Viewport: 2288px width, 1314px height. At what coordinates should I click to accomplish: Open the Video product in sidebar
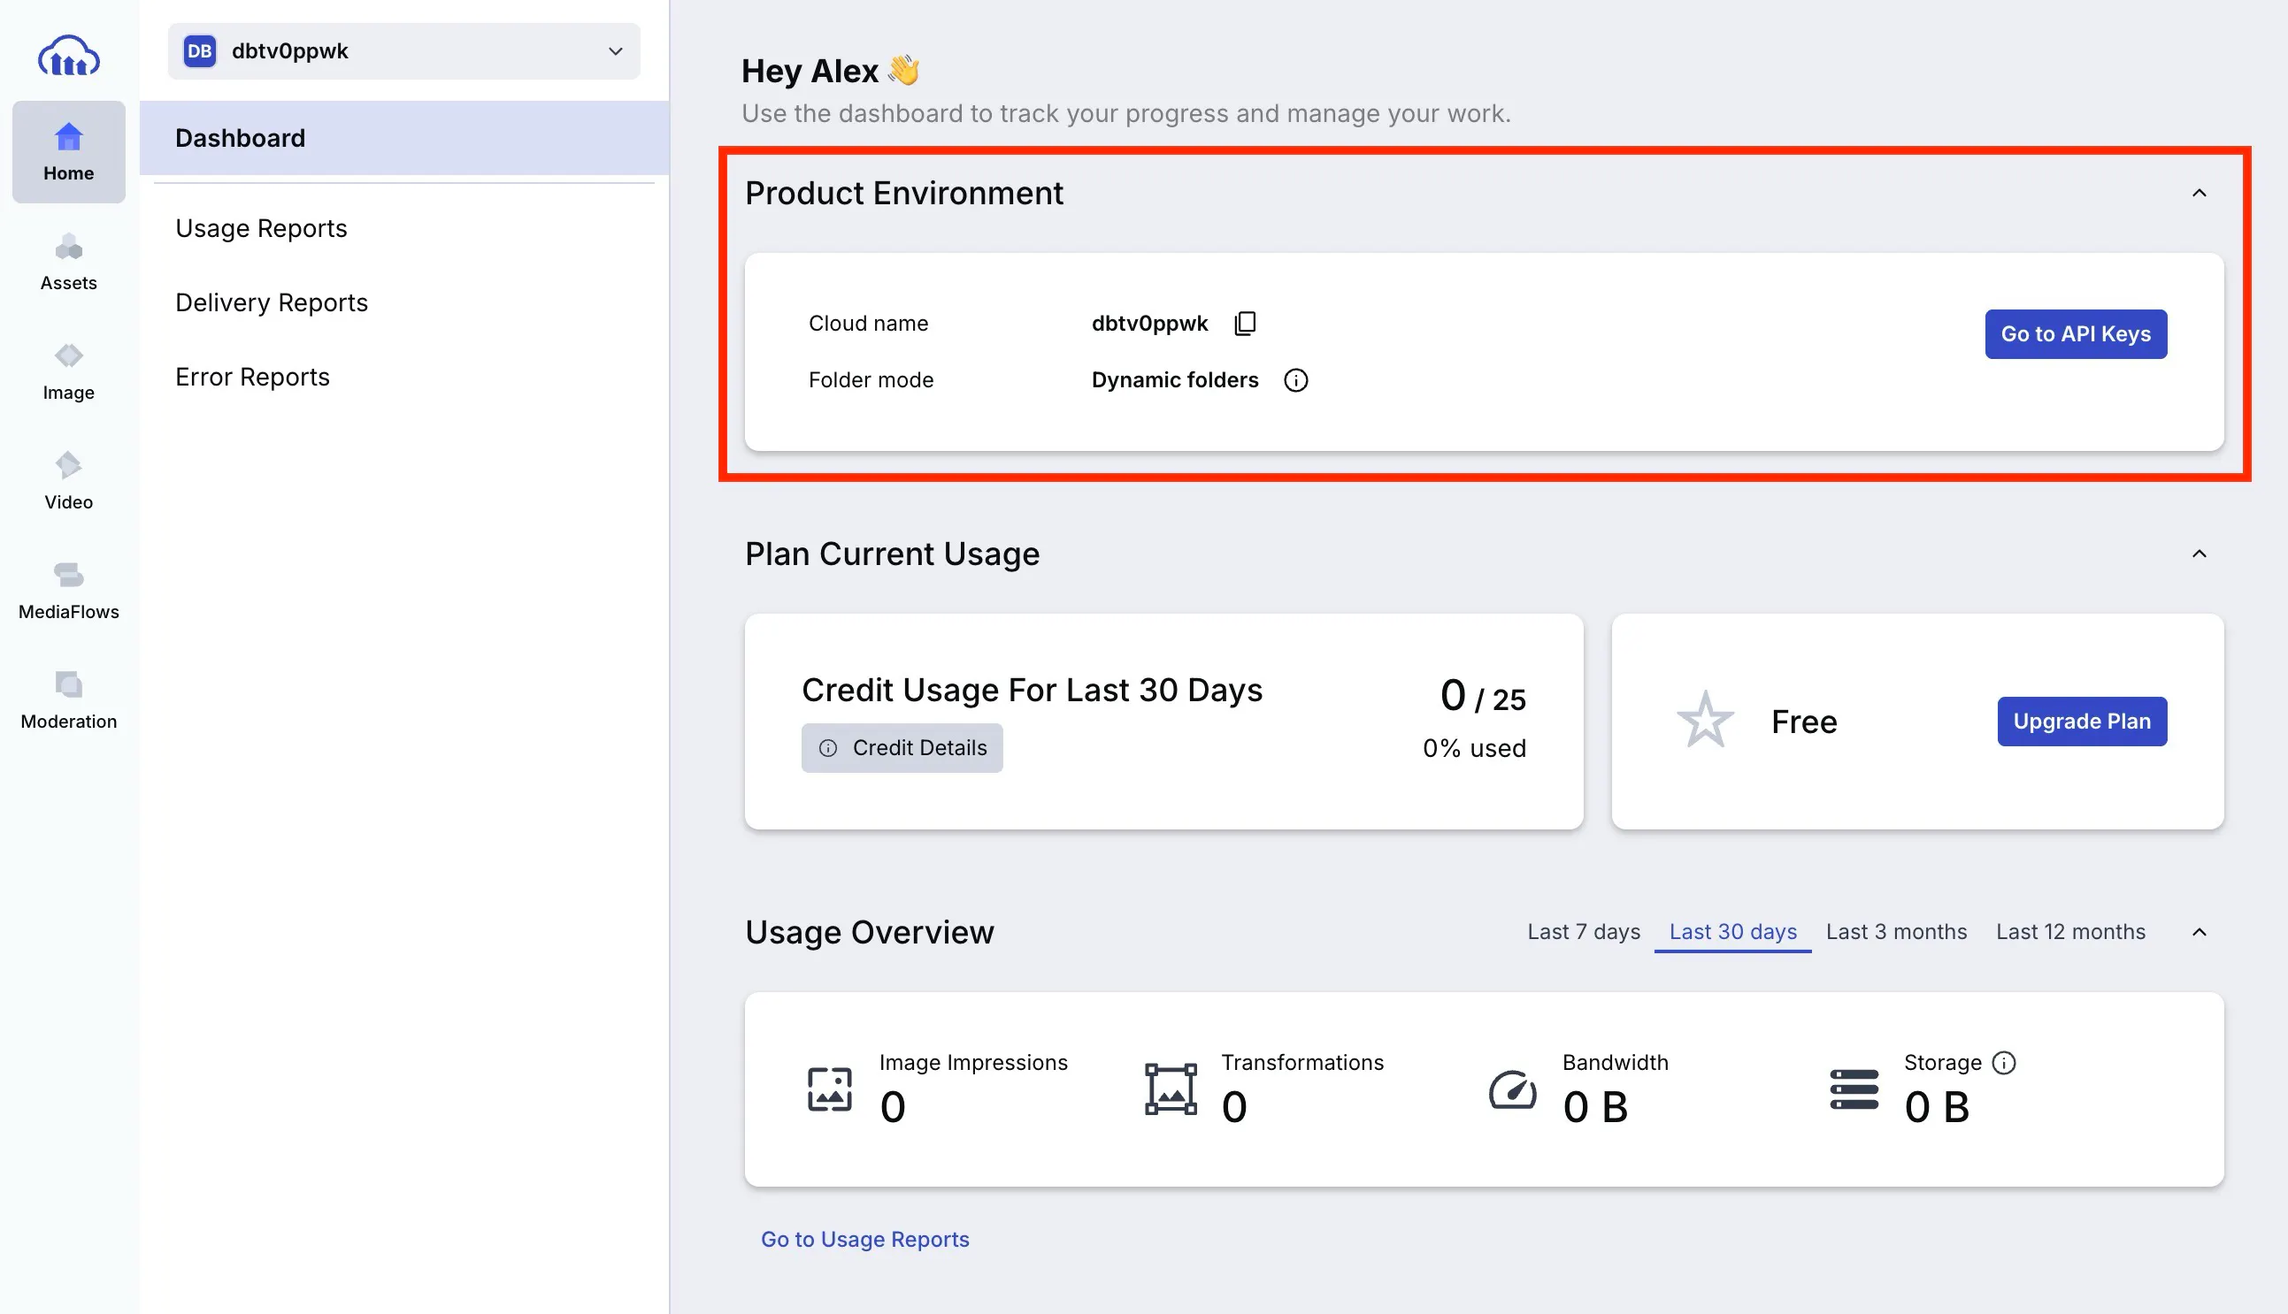(69, 481)
